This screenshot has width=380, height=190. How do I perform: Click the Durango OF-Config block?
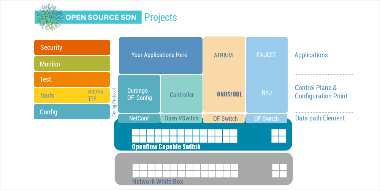(x=139, y=94)
